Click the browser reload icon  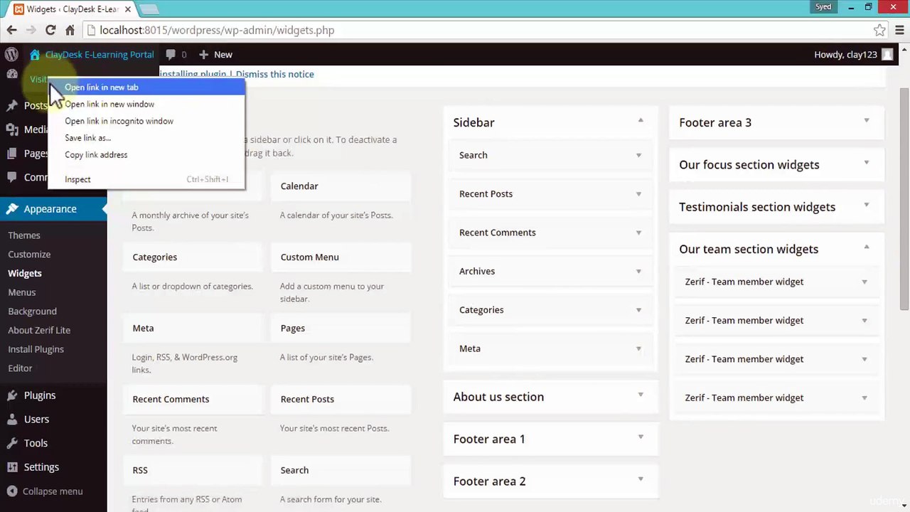(50, 30)
